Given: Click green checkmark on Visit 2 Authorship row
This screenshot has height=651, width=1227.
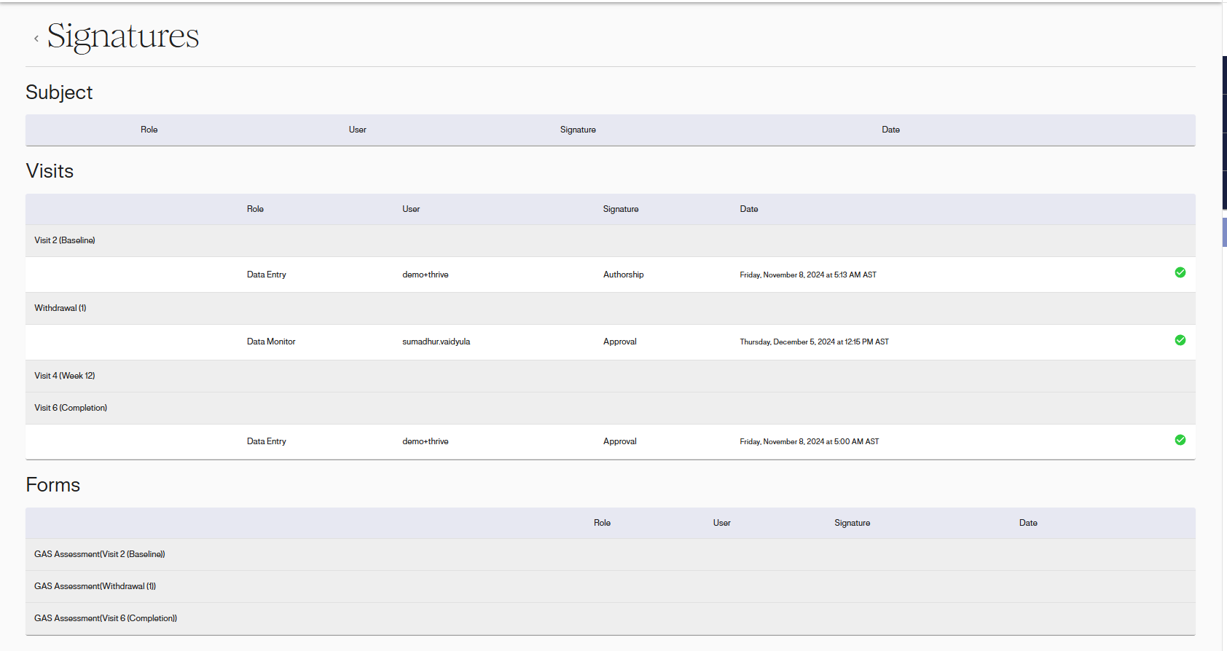Looking at the screenshot, I should point(1180,273).
